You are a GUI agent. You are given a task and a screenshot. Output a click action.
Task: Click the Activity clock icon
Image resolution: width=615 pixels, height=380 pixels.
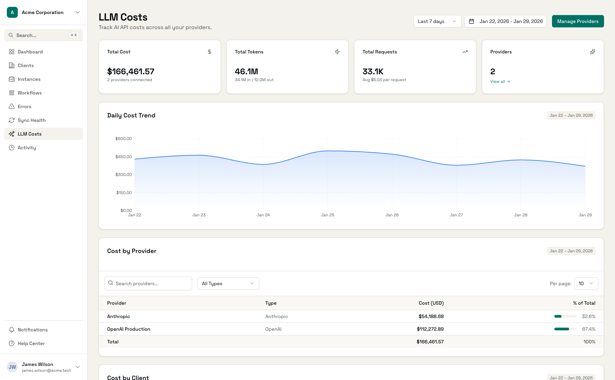coord(12,148)
